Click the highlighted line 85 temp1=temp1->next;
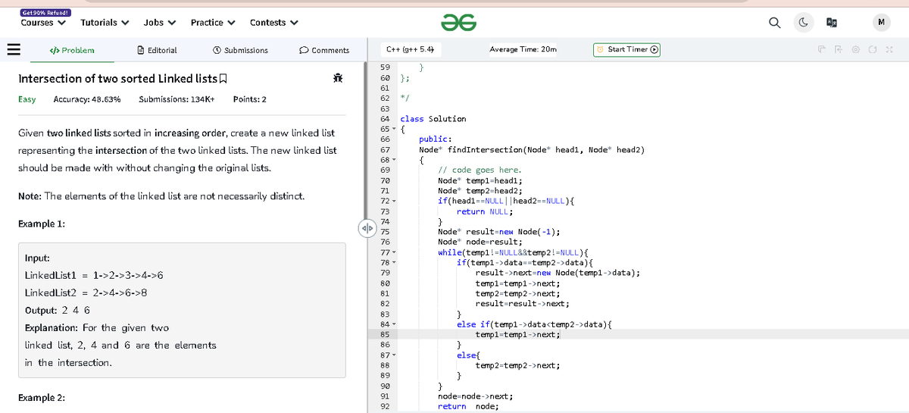The image size is (909, 413). 517,334
